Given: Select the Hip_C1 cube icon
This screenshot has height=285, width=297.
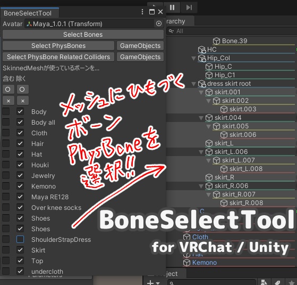Looking at the screenshot, I should coord(209,75).
